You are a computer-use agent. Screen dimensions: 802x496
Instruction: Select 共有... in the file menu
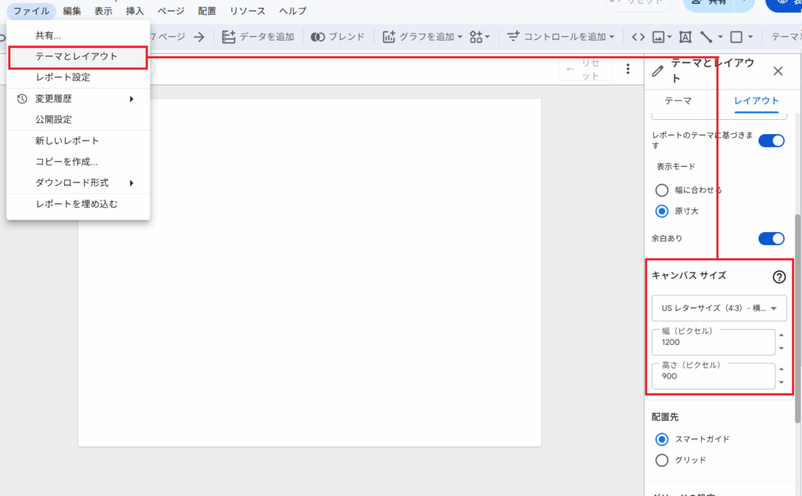tap(78, 35)
